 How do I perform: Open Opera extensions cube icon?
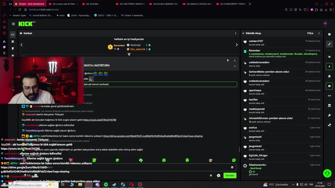(317, 10)
